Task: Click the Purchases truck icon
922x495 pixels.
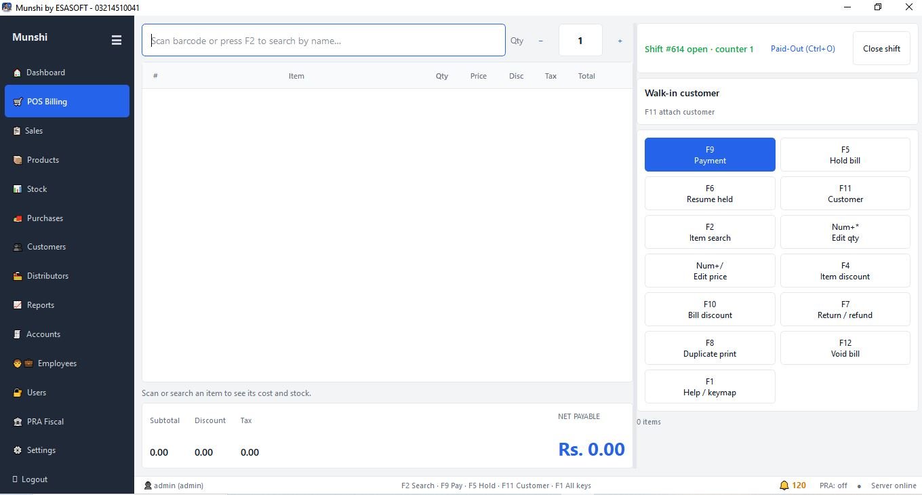Action: 18,218
